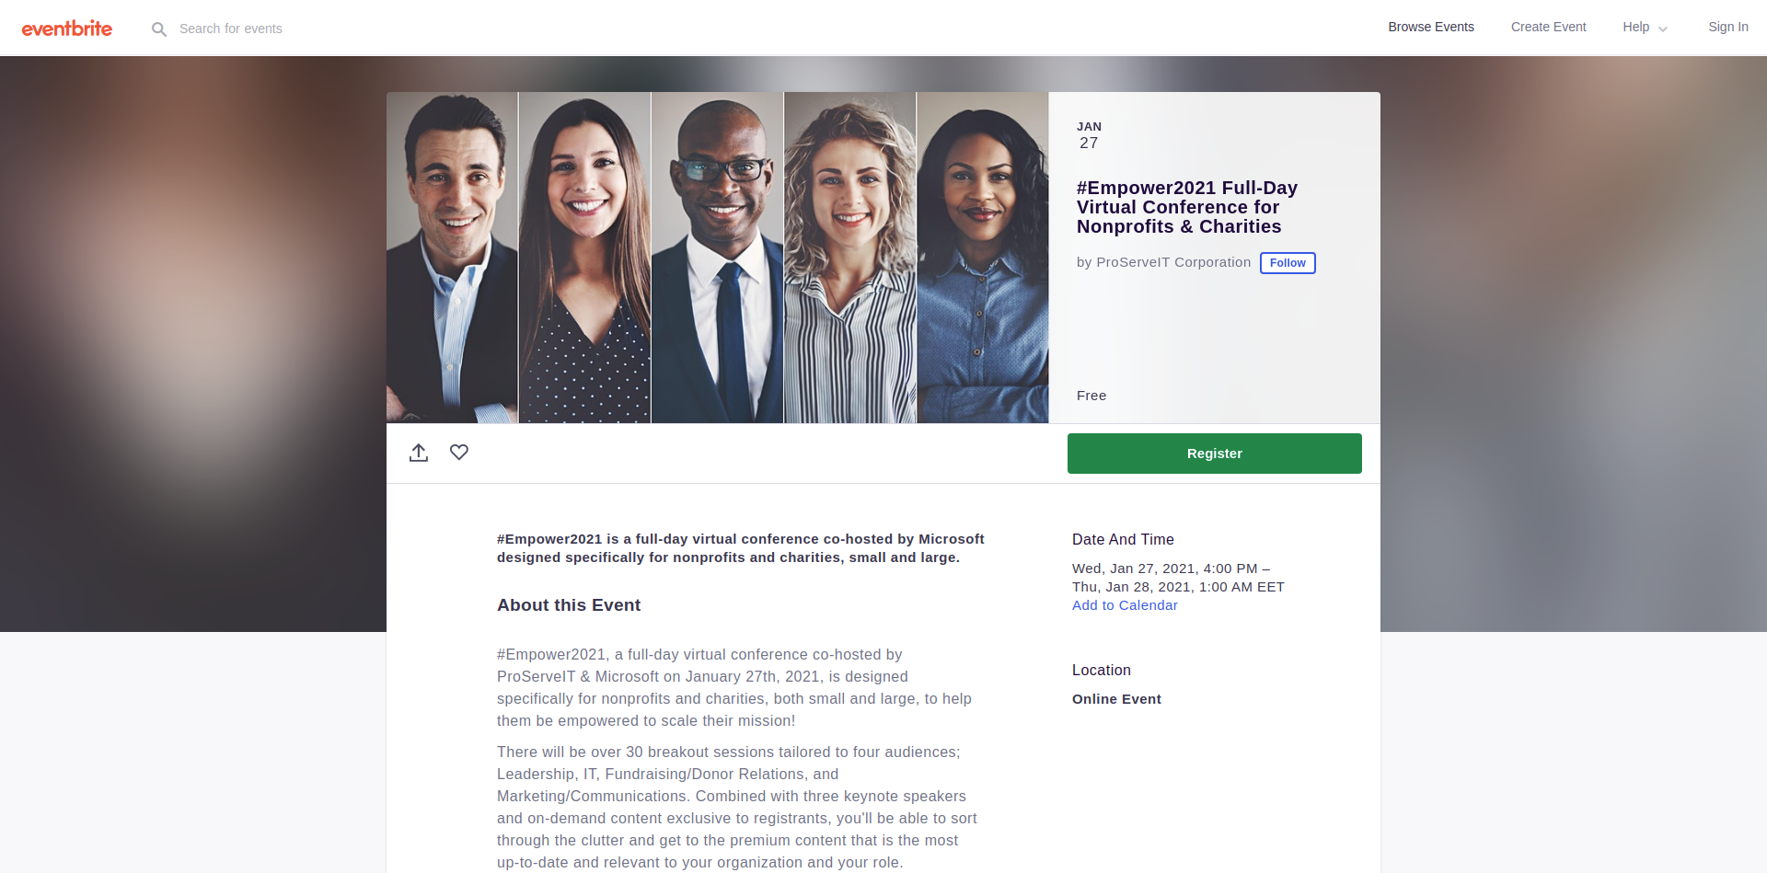Click the green Register button
This screenshot has height=873, width=1767.
(1215, 454)
